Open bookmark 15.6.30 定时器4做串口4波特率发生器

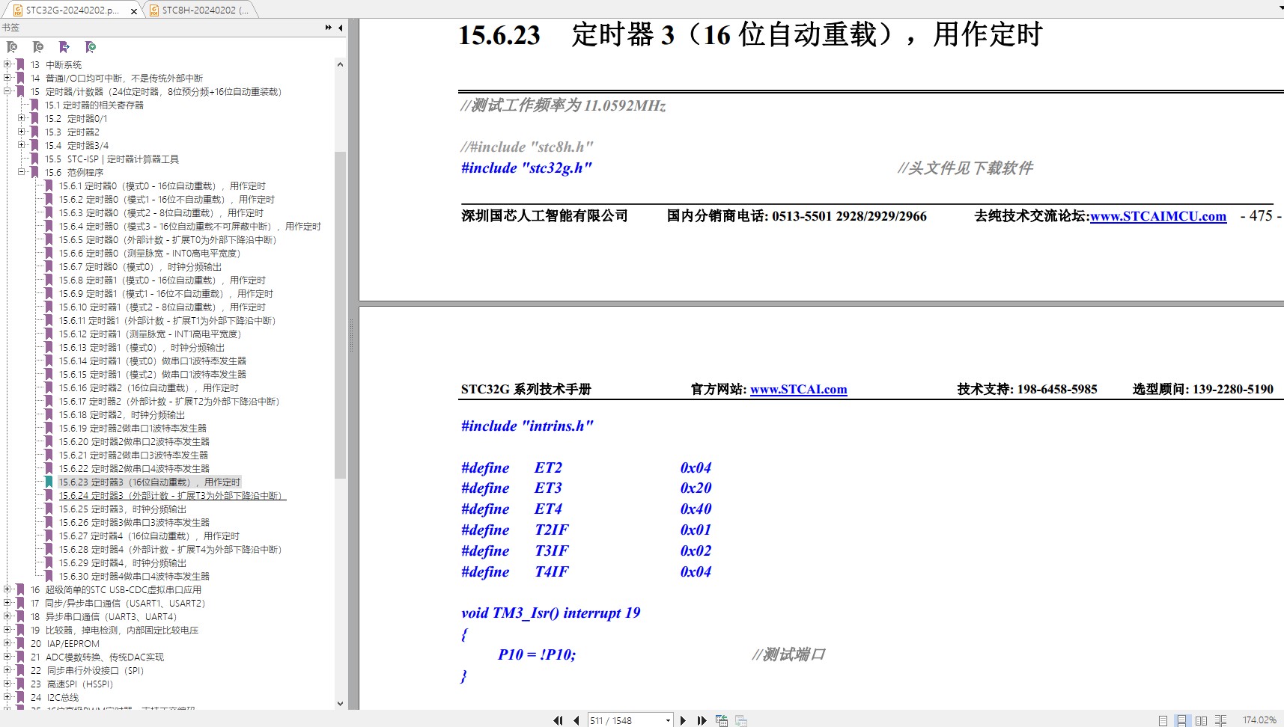tap(135, 577)
